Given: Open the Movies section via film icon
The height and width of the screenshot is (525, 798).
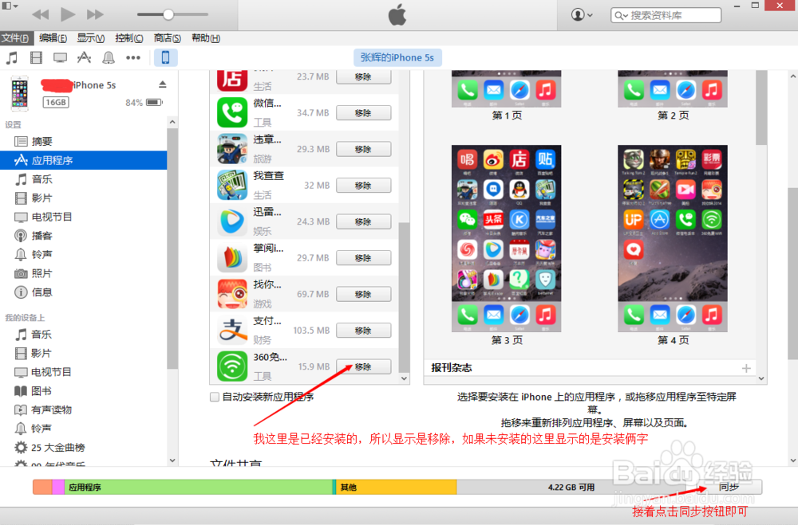Looking at the screenshot, I should pyautogui.click(x=35, y=57).
